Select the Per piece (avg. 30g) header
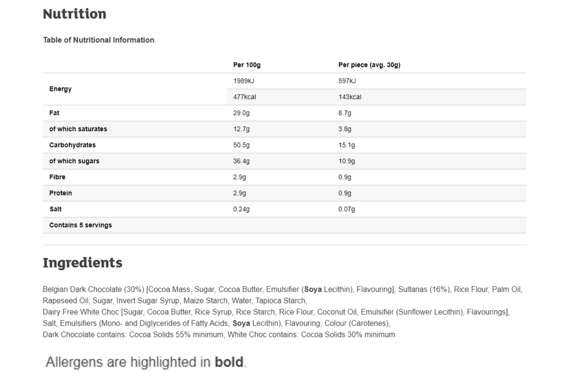Screen dimensions: 566x377 (369, 65)
